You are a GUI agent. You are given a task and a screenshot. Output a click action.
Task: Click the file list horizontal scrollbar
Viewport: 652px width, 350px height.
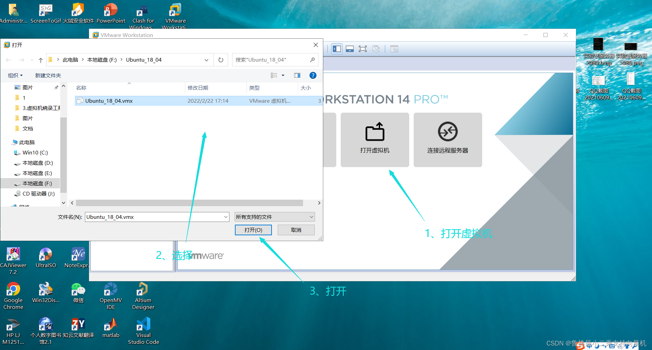click(189, 203)
